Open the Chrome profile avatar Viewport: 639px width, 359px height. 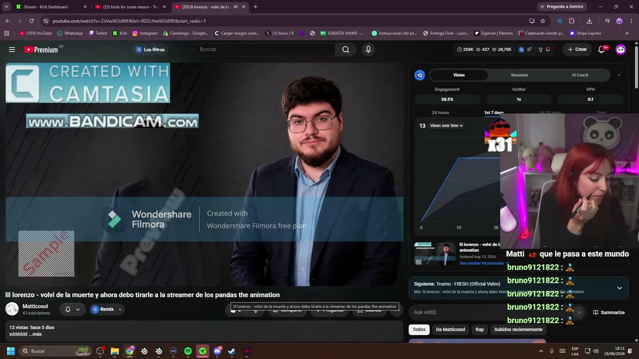(x=619, y=21)
